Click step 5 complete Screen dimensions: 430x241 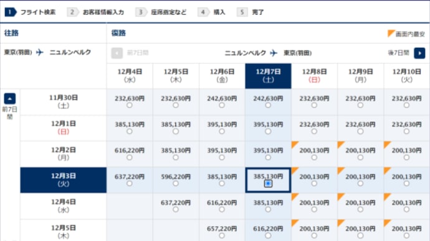(251, 12)
